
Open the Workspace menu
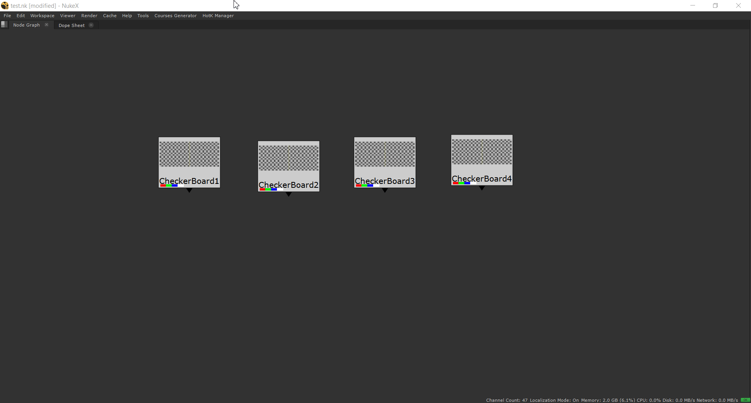click(x=42, y=16)
